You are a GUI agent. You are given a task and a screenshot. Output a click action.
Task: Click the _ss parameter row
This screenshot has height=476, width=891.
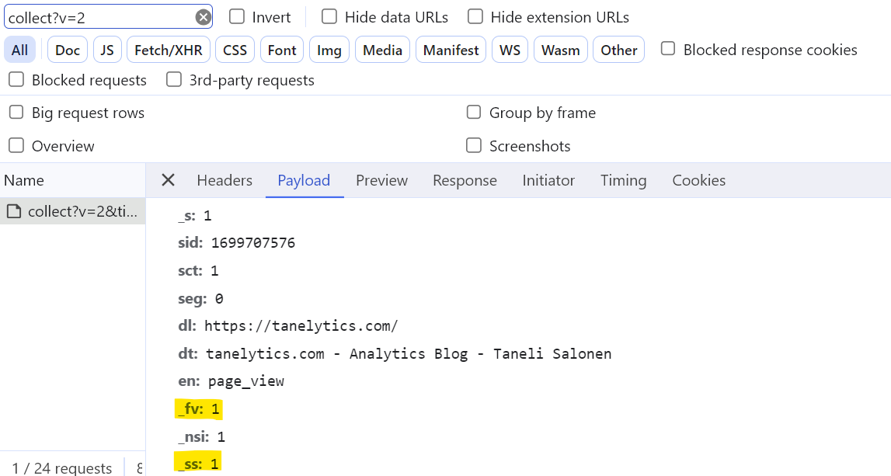coord(198,464)
